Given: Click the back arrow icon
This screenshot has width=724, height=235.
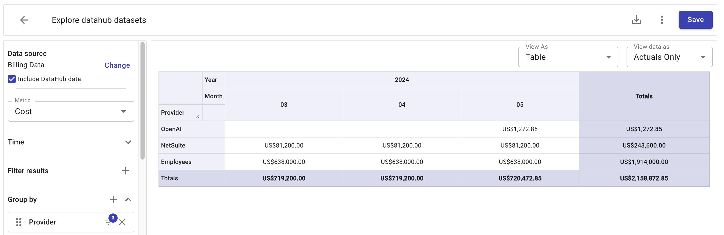Looking at the screenshot, I should [x=24, y=20].
